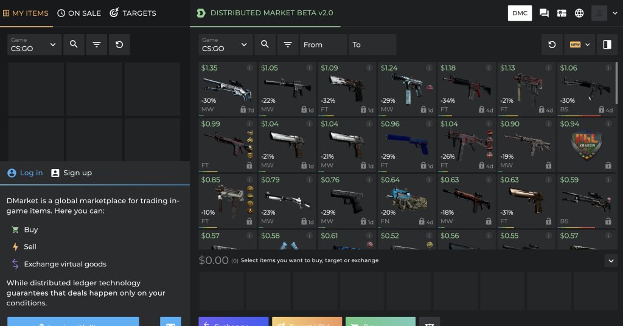The image size is (623, 326).
Task: Toggle the split panel layout view
Action: (x=607, y=44)
